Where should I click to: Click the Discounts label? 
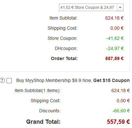click(x=50, y=111)
